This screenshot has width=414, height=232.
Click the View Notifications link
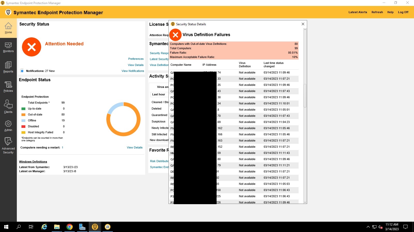click(133, 71)
